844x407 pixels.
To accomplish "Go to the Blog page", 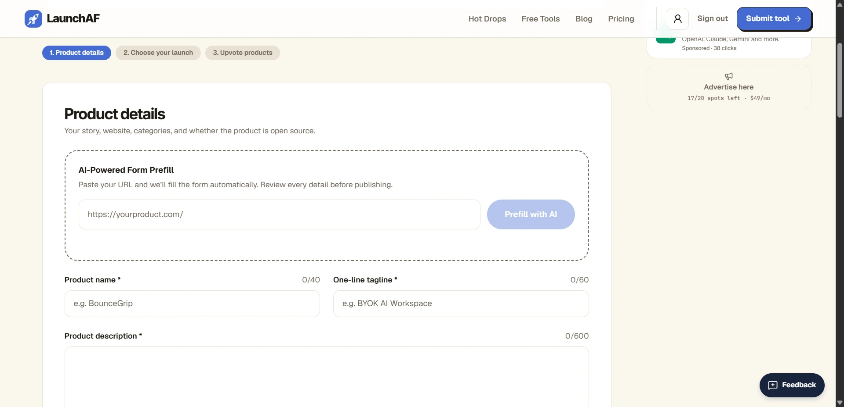I will [x=584, y=19].
